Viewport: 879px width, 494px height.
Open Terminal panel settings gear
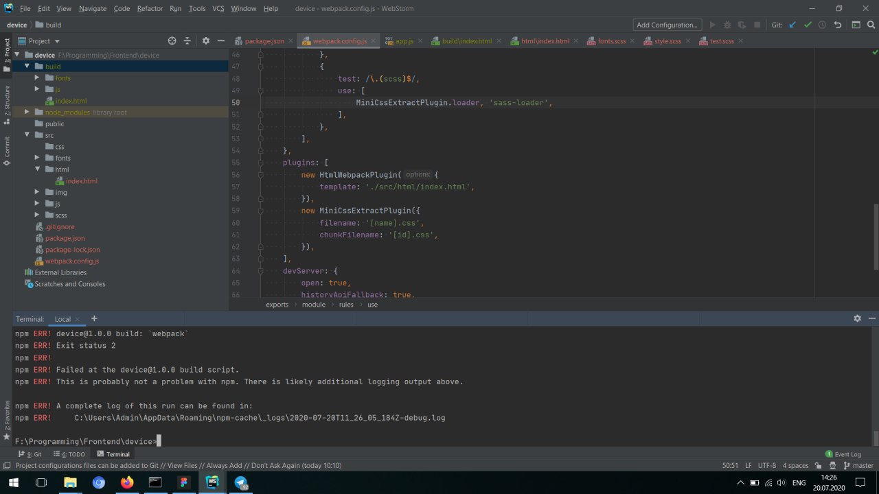click(857, 318)
